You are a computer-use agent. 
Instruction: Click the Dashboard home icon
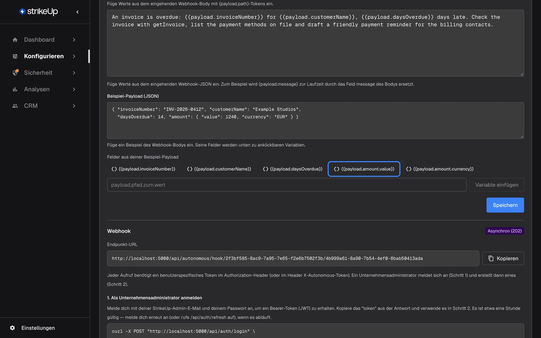pos(15,40)
